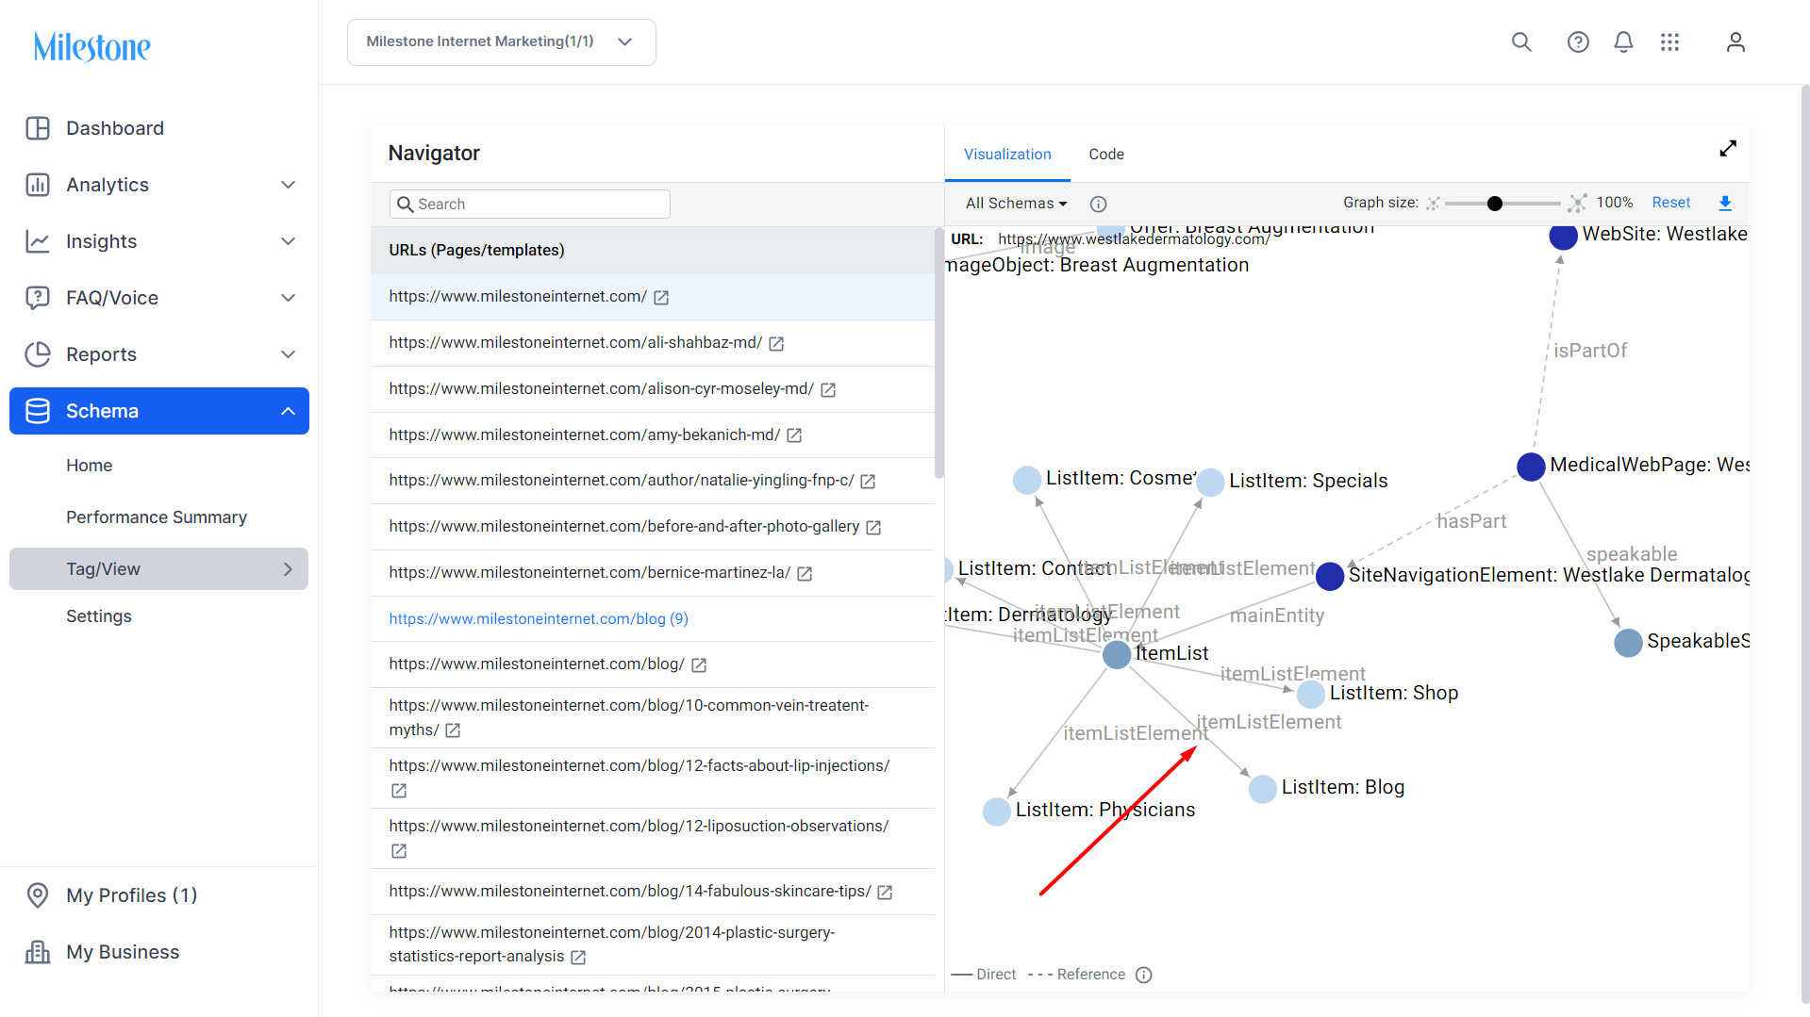Click the Navigator search field
Viewport: 1810px width, 1017px height.
pyautogui.click(x=530, y=205)
